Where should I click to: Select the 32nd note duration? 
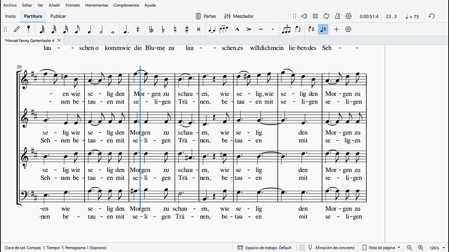pos(54,29)
